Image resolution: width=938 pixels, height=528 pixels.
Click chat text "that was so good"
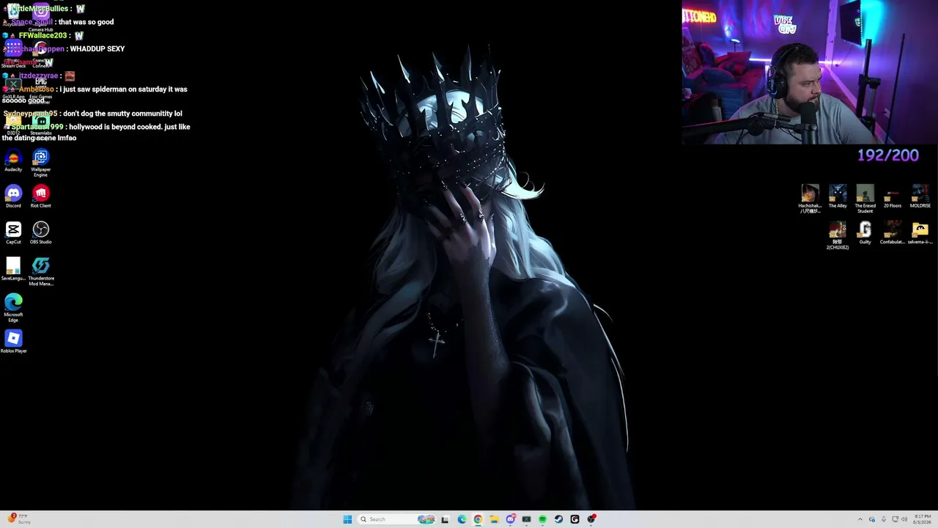tap(86, 22)
